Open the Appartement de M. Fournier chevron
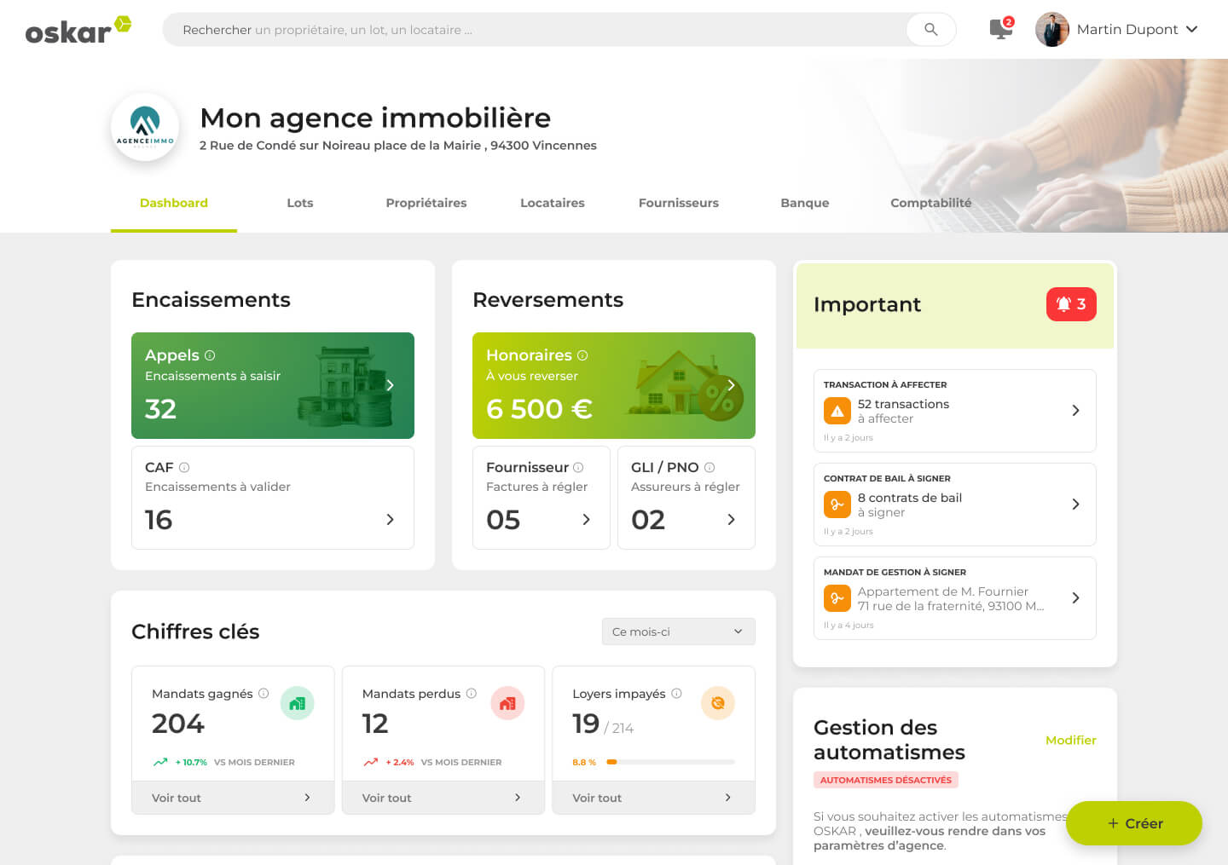The image size is (1228, 865). click(x=1075, y=598)
